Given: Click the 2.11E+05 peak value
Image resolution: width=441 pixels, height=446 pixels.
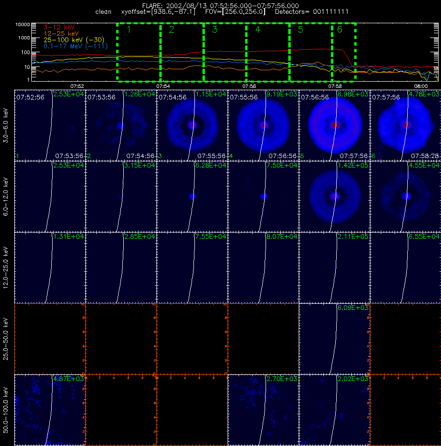Looking at the screenshot, I should pyautogui.click(x=353, y=236).
